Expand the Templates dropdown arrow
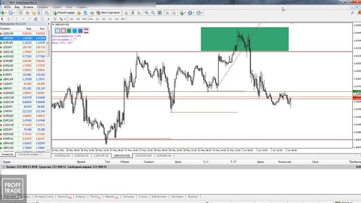This screenshot has width=361, height=203. click(202, 13)
